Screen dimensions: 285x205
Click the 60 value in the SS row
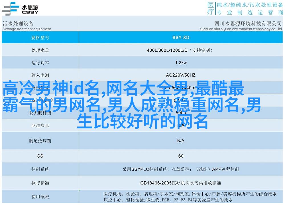181,156
